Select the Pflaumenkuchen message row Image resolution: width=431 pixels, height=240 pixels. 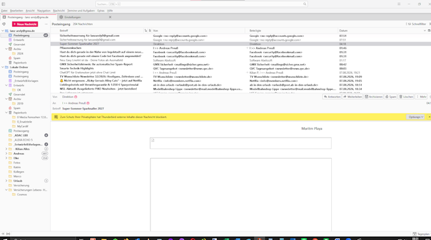240,48
